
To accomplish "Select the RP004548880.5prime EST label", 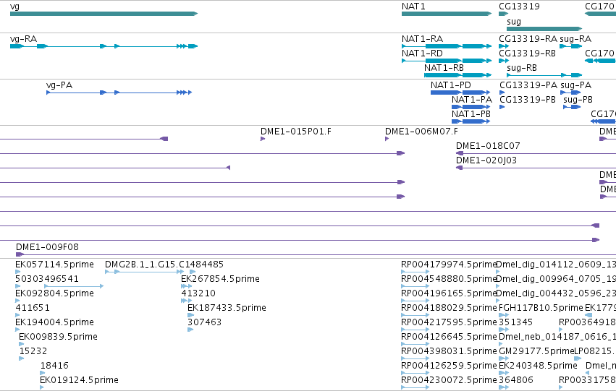I will click(x=449, y=279).
